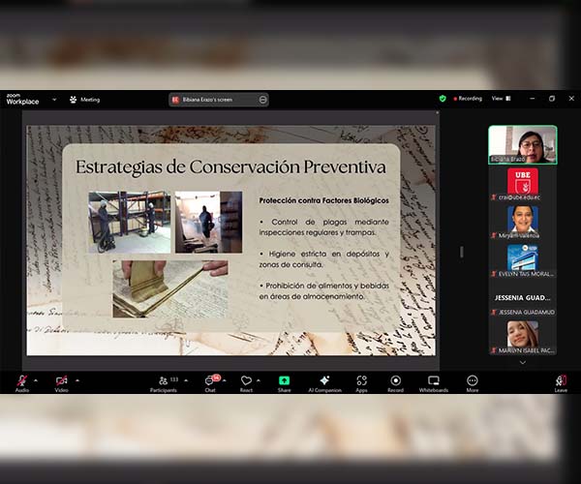Expand the dropdown next to Zoom Workplace
This screenshot has width=581, height=484.
[54, 100]
